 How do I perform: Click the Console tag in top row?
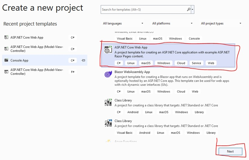(194, 39)
